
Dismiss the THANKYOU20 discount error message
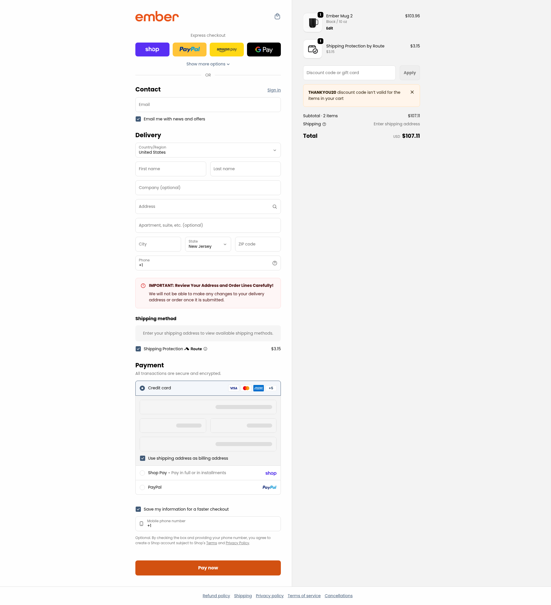pyautogui.click(x=412, y=92)
